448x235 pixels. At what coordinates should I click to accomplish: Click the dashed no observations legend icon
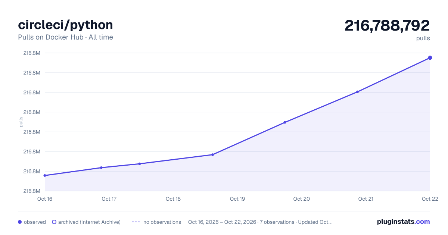[136, 222]
